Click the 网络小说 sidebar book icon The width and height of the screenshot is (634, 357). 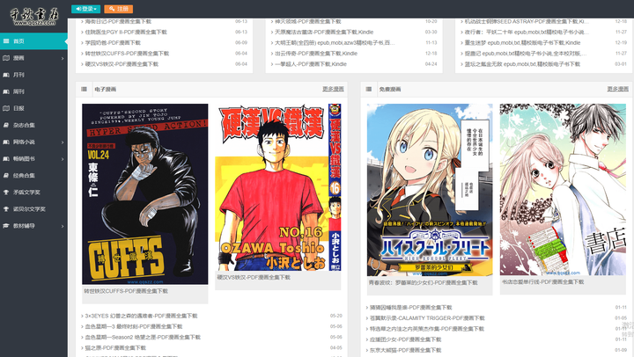(6, 142)
